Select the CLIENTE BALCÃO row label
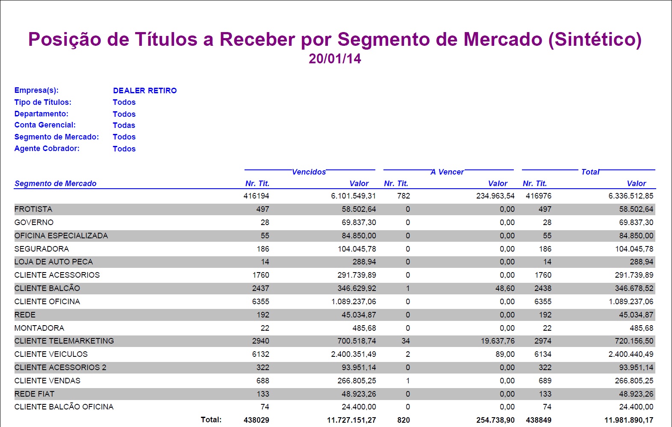The image size is (672, 427). point(47,288)
